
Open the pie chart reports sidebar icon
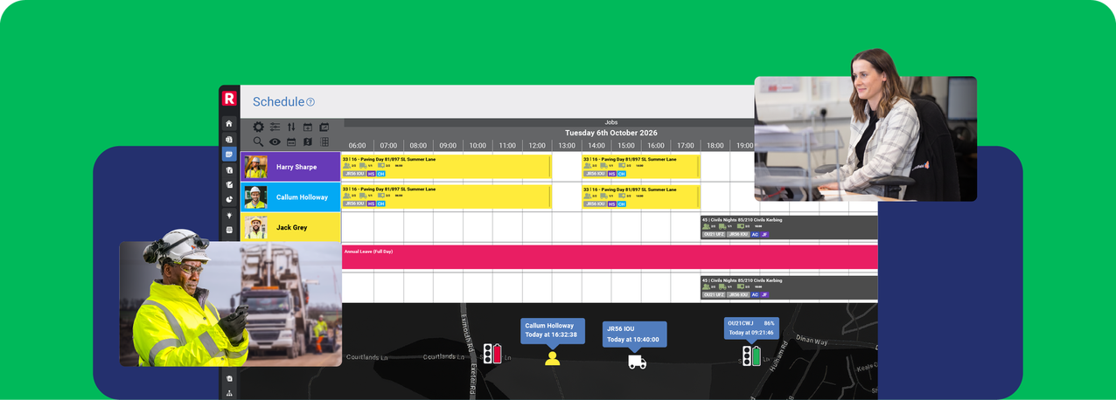click(229, 199)
